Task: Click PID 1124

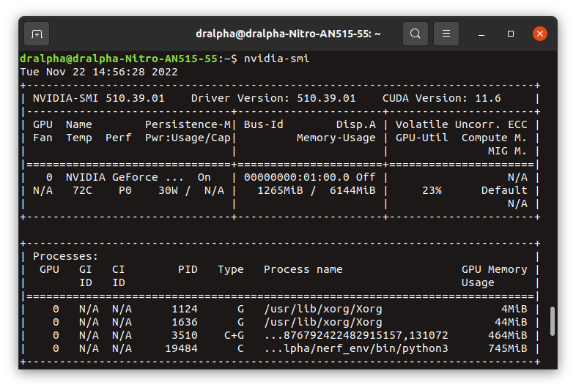Action: tap(185, 310)
